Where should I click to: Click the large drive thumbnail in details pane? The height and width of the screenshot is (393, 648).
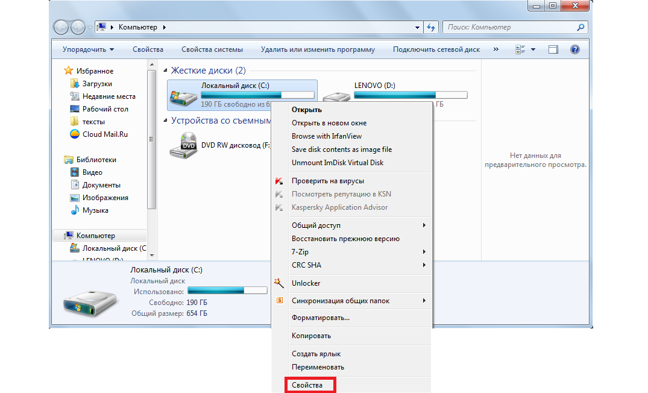[90, 303]
